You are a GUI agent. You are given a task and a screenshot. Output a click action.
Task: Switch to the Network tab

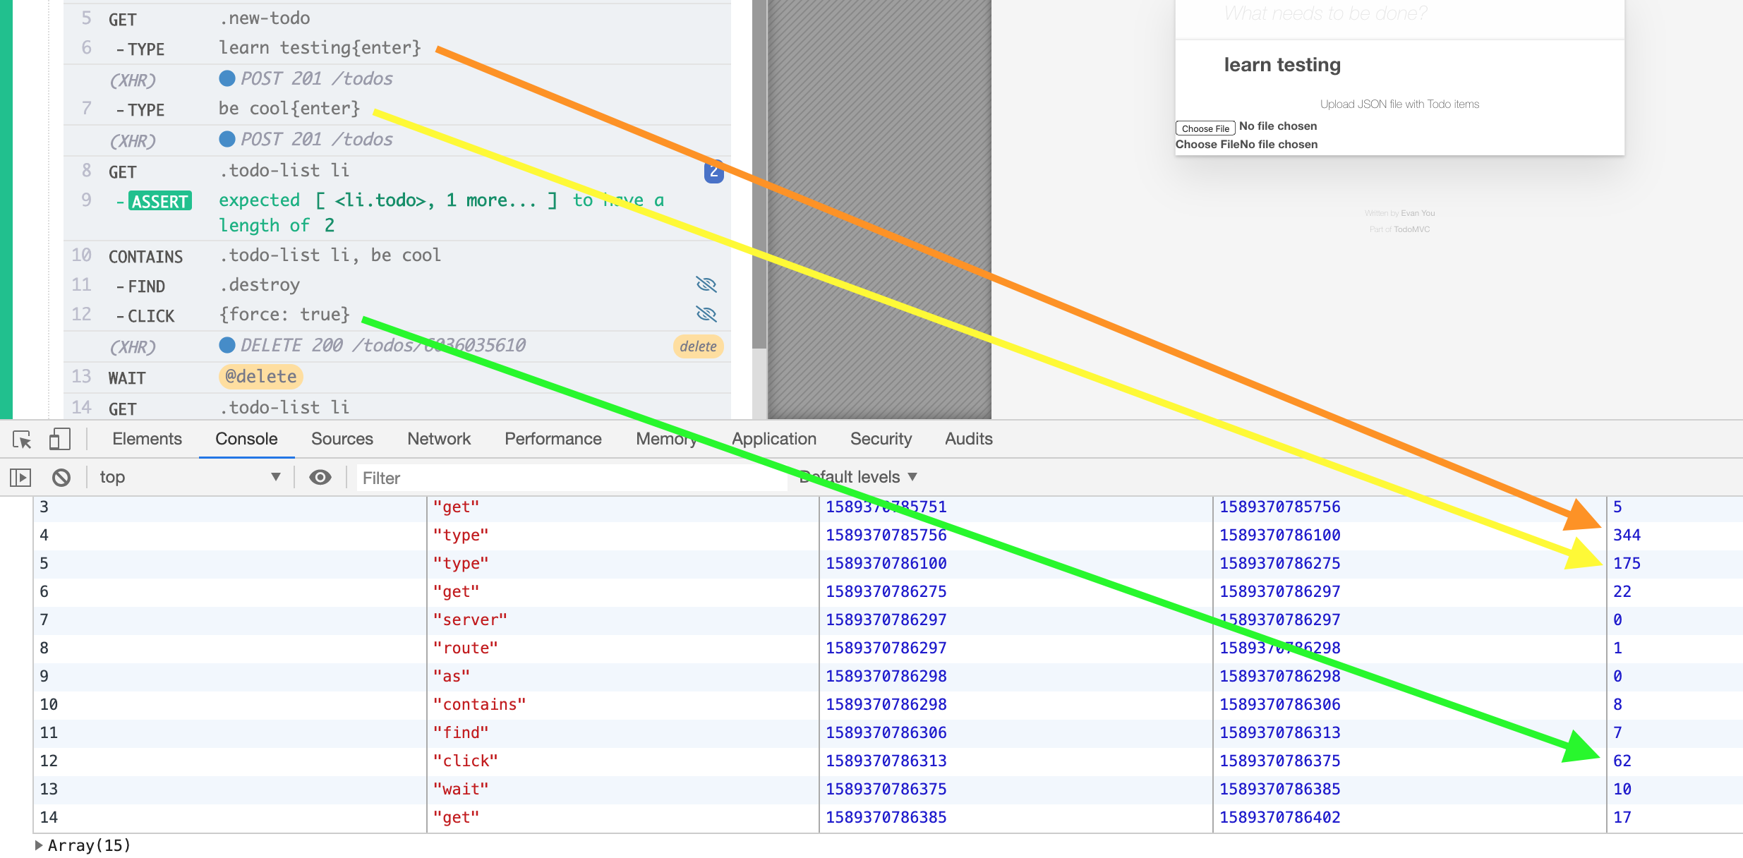(438, 439)
